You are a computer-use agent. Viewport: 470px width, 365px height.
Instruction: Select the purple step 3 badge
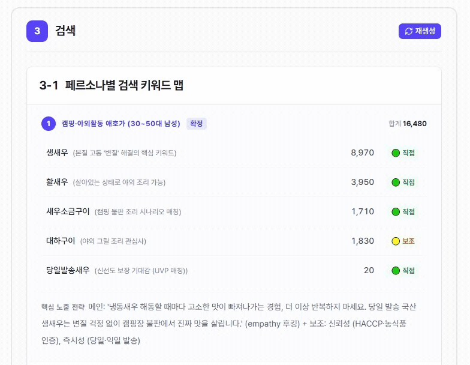pos(37,31)
